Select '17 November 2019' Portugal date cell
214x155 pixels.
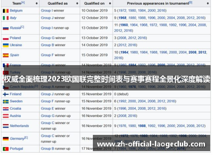pyautogui.click(x=96, y=149)
